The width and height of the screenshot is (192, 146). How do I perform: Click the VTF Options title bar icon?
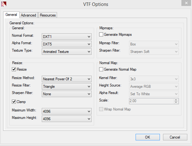pos(4,4)
